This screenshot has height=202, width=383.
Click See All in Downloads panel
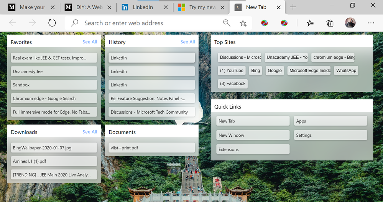(x=90, y=132)
